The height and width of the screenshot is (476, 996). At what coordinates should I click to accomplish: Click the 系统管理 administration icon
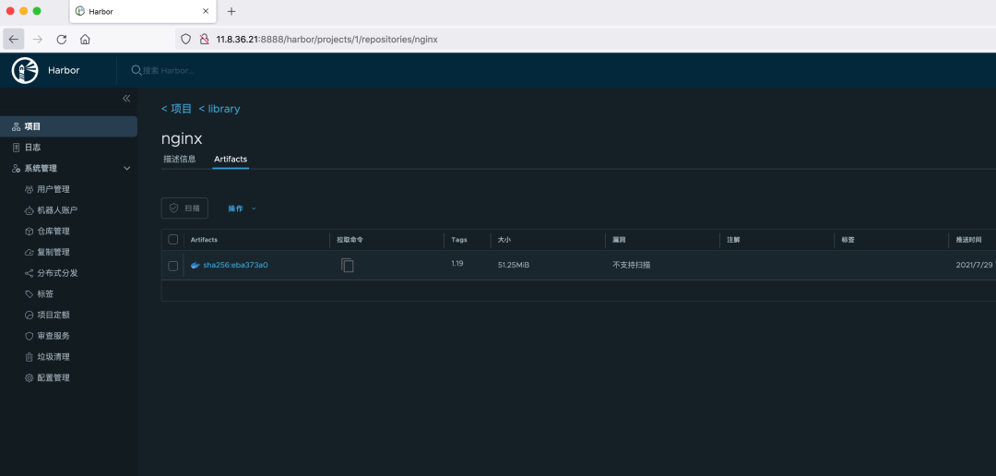(16, 169)
